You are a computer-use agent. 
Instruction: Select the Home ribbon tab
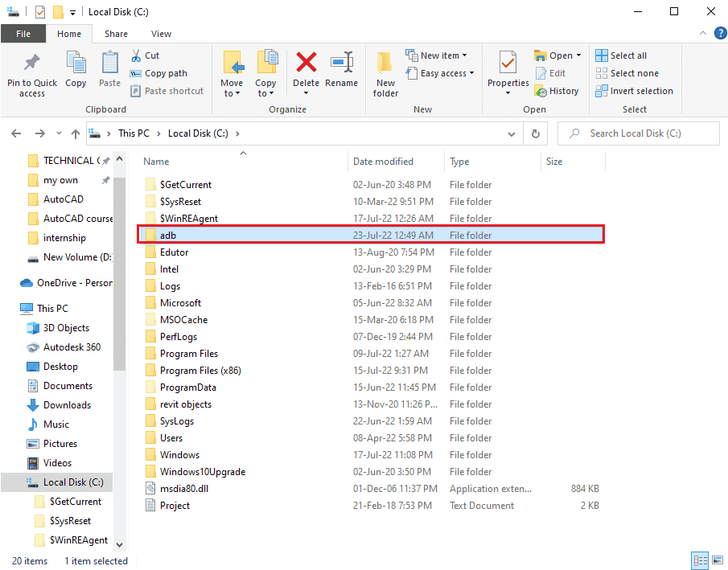tap(69, 34)
